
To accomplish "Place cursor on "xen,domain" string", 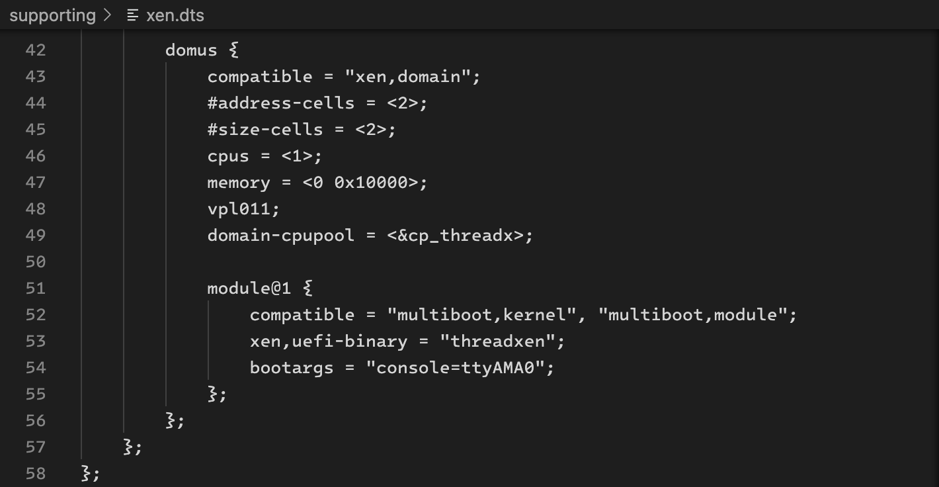I will coord(408,77).
